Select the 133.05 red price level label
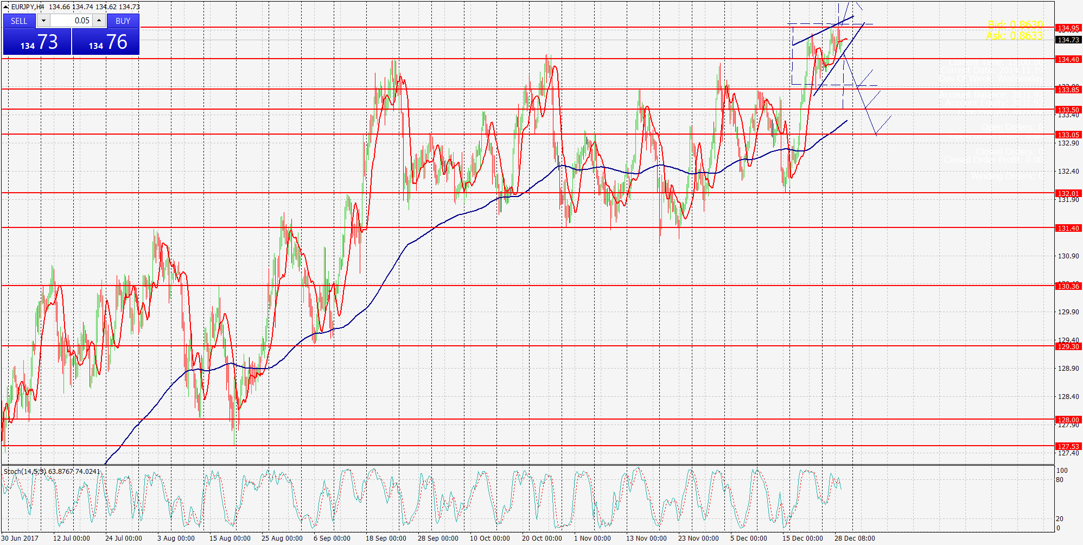The image size is (1083, 545). 1068,135
